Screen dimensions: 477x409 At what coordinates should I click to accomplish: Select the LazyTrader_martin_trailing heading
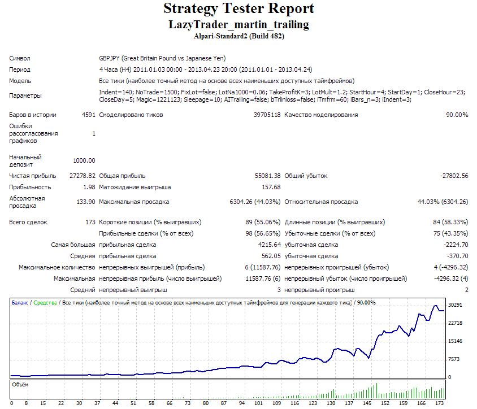coord(238,24)
